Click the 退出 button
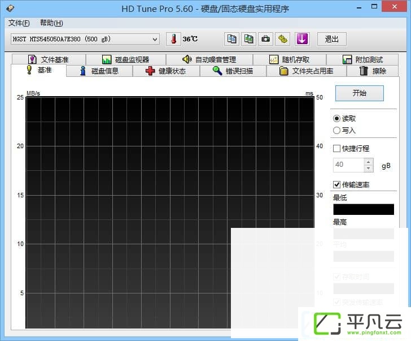The height and width of the screenshot is (341, 411). coord(331,39)
